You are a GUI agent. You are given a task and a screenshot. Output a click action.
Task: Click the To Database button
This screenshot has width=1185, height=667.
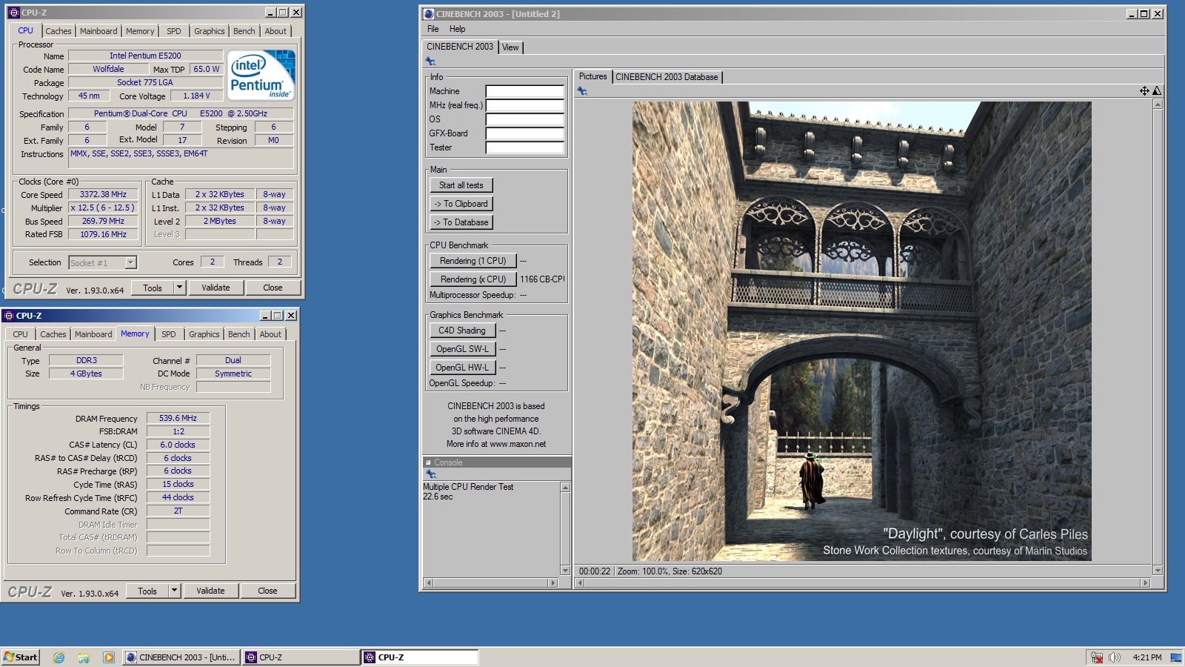coord(461,222)
